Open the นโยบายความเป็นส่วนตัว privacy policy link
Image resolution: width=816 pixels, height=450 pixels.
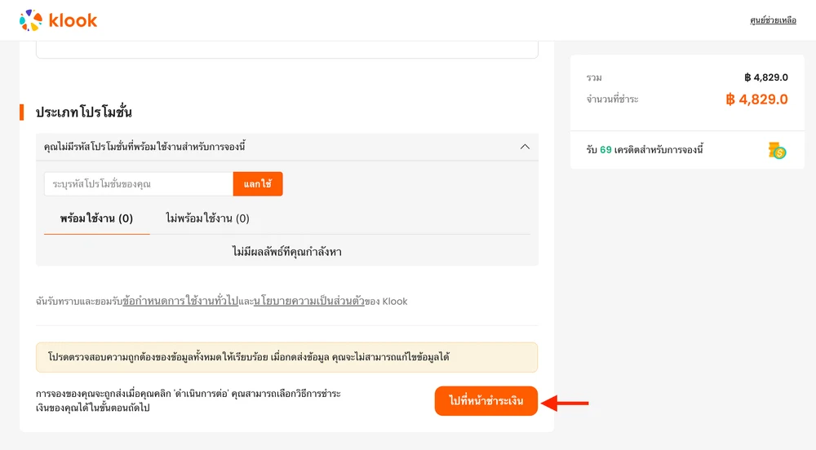(x=309, y=302)
